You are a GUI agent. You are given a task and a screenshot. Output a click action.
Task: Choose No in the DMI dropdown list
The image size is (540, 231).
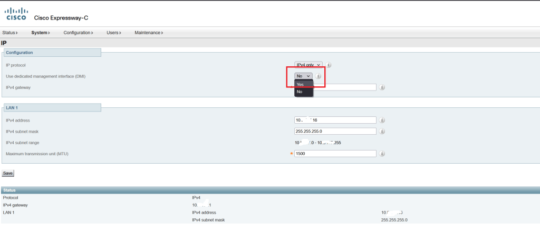point(300,92)
